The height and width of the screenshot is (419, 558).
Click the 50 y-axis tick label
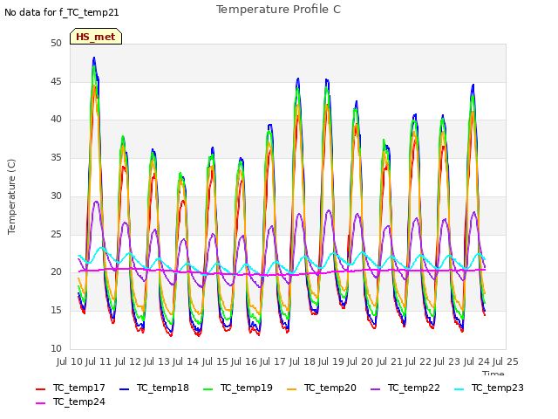point(56,43)
